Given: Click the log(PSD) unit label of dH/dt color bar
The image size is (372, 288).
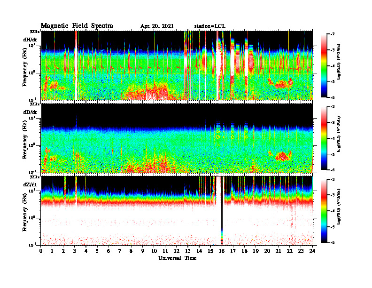Looking at the screenshot, I should (339, 61).
